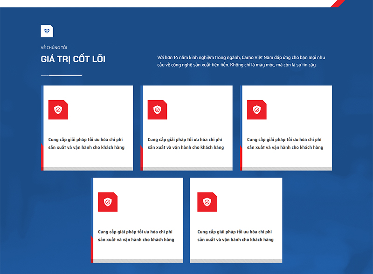Click the shield icon in the bottom-row right card
This screenshot has width=373, height=274.
click(x=207, y=202)
